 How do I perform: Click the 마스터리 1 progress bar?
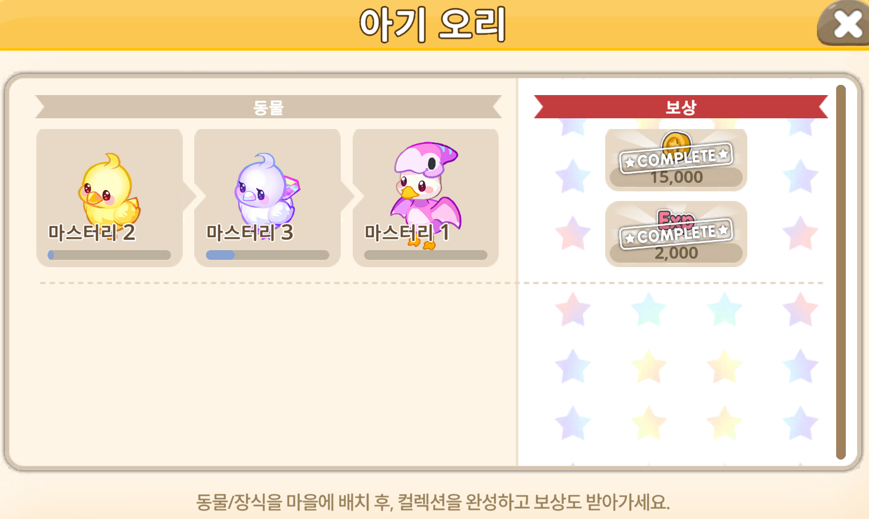[426, 255]
